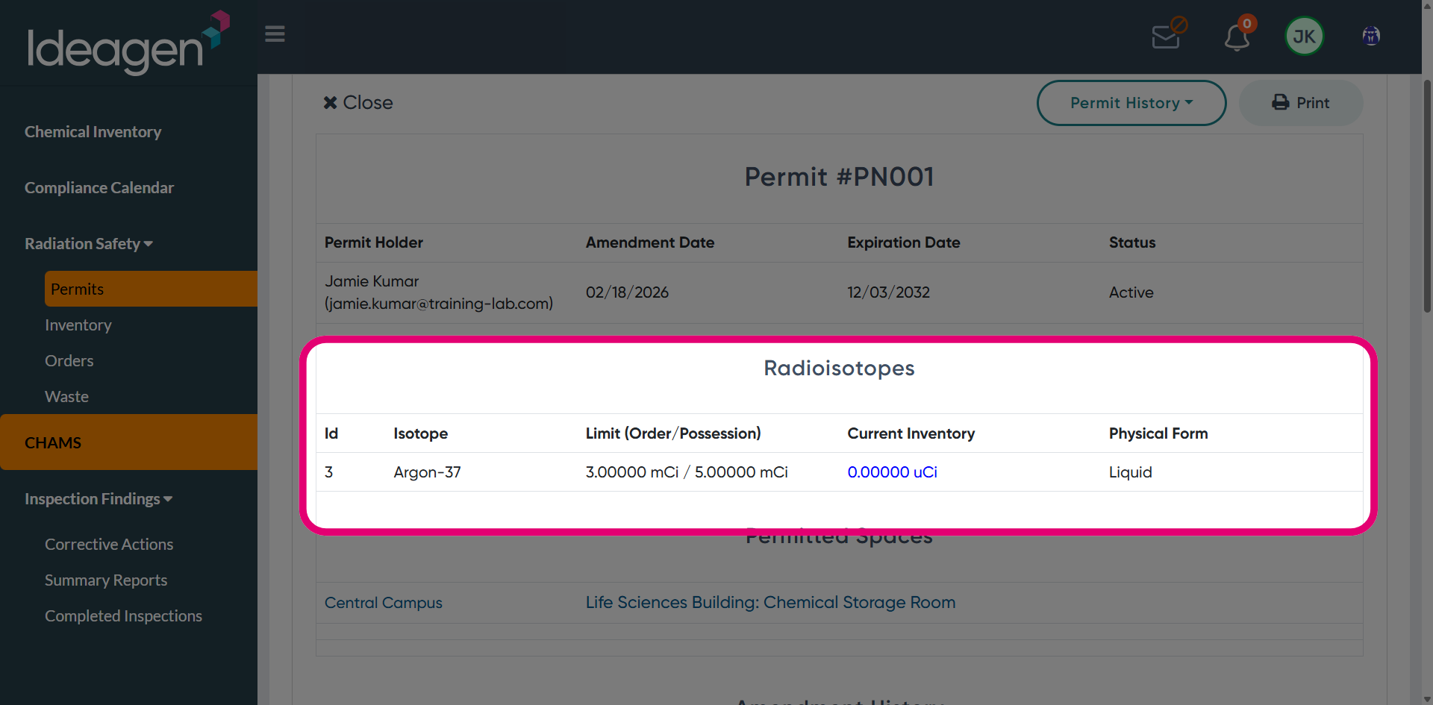Click the 0.00000 uCi current inventory link
The height and width of the screenshot is (705, 1433).
pyautogui.click(x=892, y=472)
